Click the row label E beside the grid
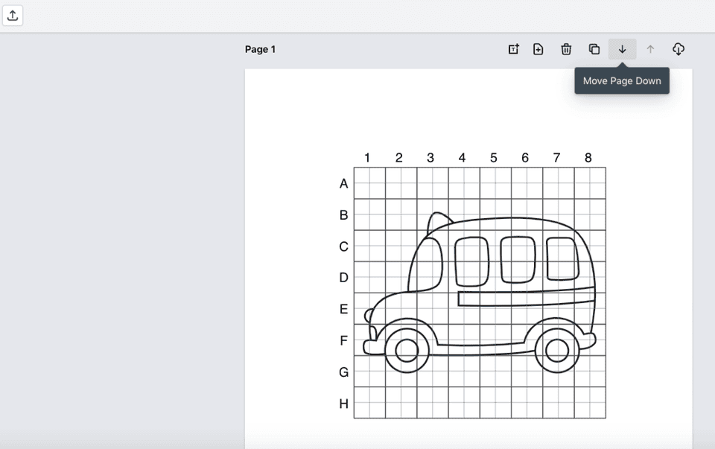 [x=343, y=310]
